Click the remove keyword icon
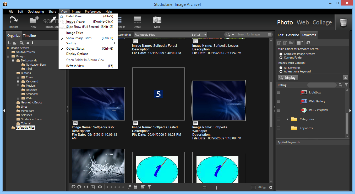The height and width of the screenshot is (194, 355). click(285, 43)
